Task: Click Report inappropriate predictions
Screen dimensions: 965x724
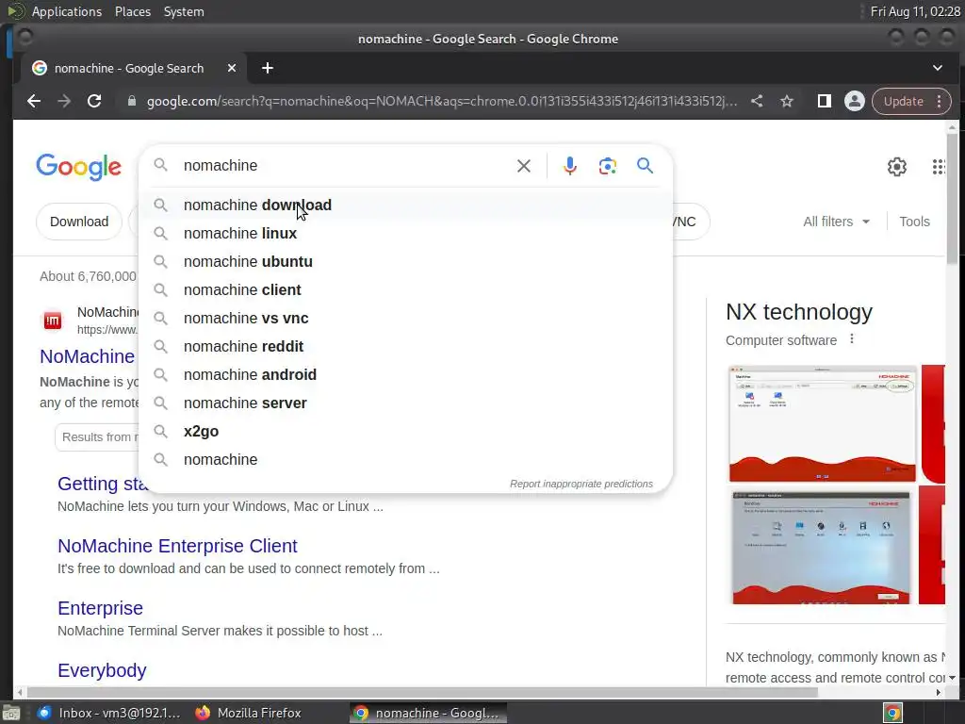Action: [581, 484]
